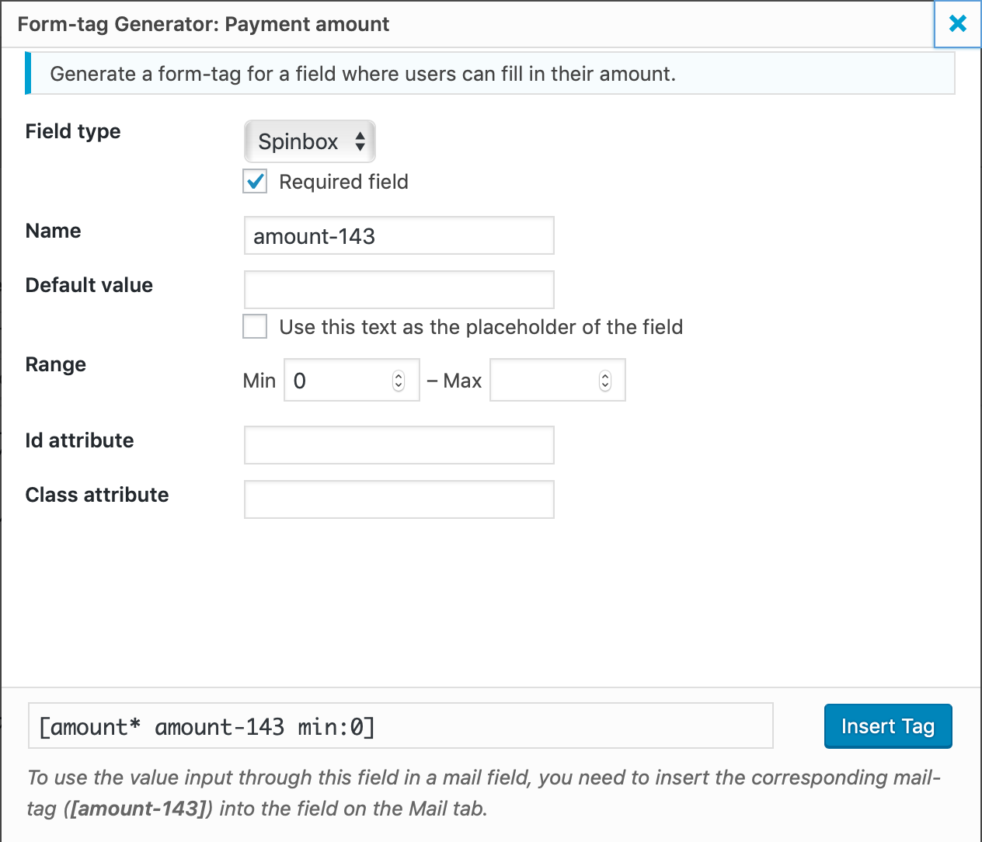
Task: Click the Field type label
Action: 73,131
